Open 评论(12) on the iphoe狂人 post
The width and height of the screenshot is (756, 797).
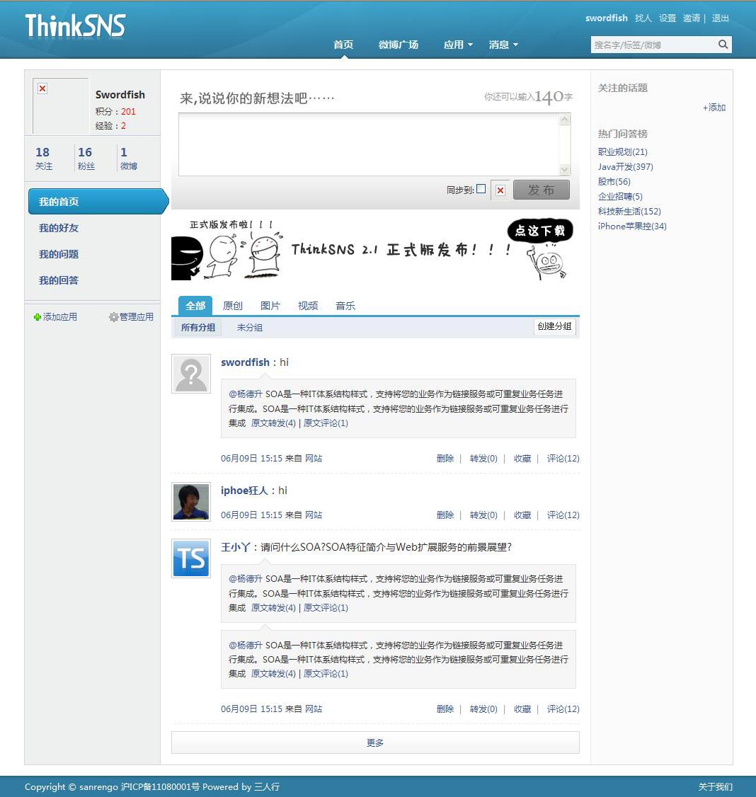(x=563, y=515)
